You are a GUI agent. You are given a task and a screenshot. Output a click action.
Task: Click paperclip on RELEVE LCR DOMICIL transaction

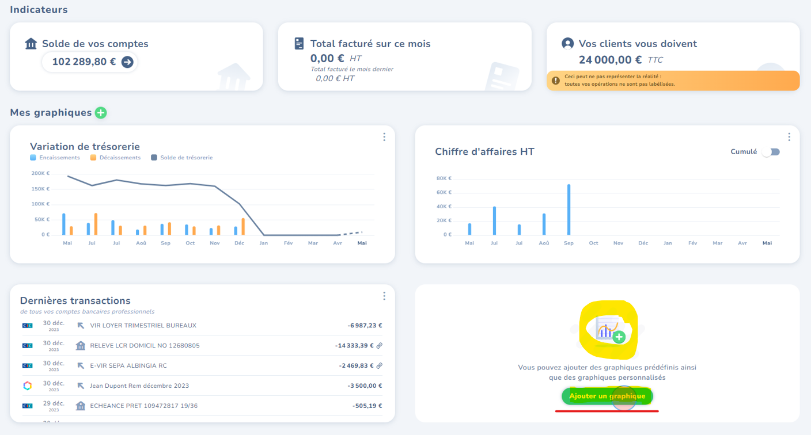[x=380, y=346]
